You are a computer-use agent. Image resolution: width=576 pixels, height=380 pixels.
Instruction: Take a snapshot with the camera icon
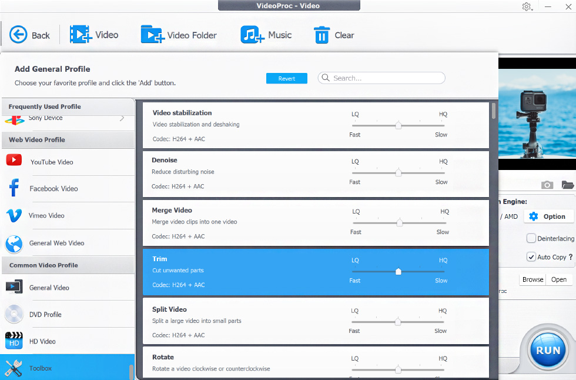tap(547, 185)
